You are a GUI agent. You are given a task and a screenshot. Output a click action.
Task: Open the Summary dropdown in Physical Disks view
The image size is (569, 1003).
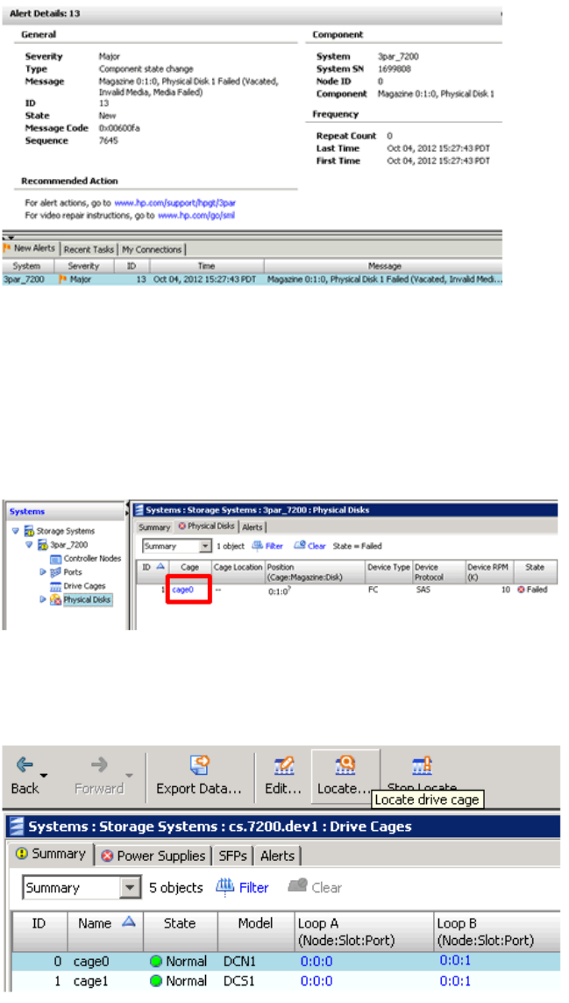tap(205, 547)
